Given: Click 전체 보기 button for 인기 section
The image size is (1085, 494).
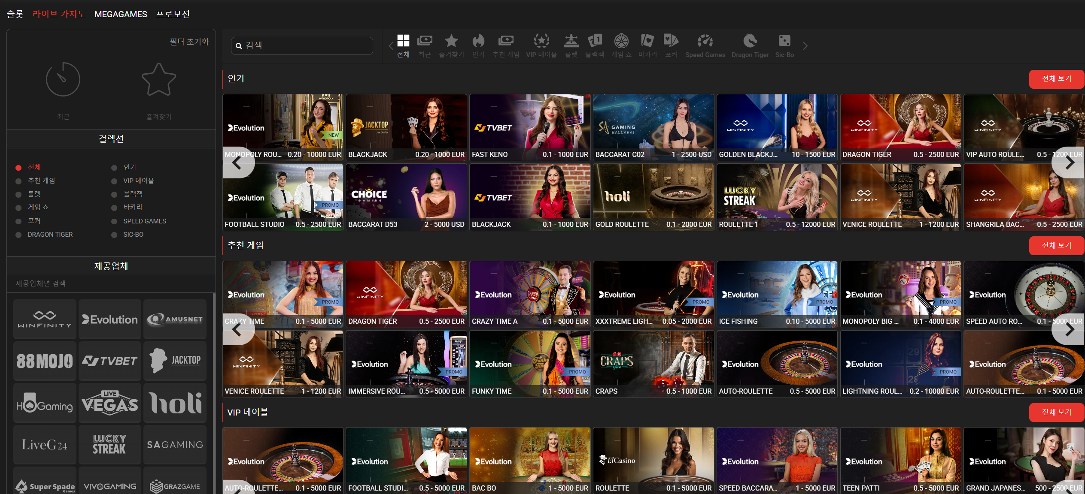Looking at the screenshot, I should coord(1056,79).
